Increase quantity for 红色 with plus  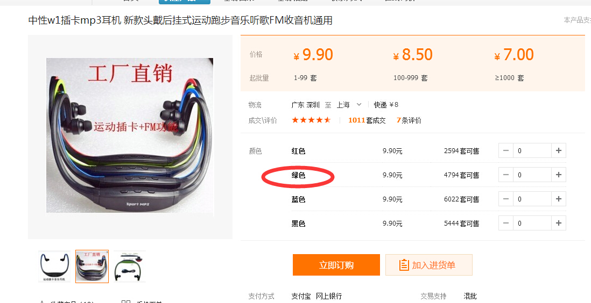pos(559,151)
